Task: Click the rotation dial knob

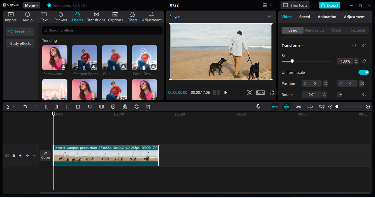Action: click(340, 95)
